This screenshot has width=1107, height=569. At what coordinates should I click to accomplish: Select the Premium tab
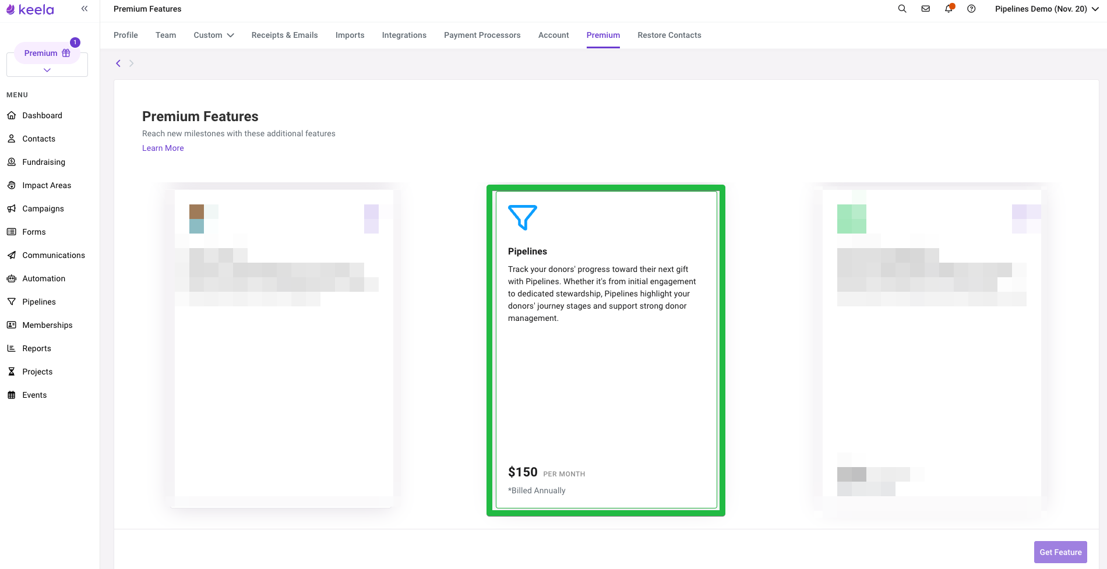click(603, 35)
